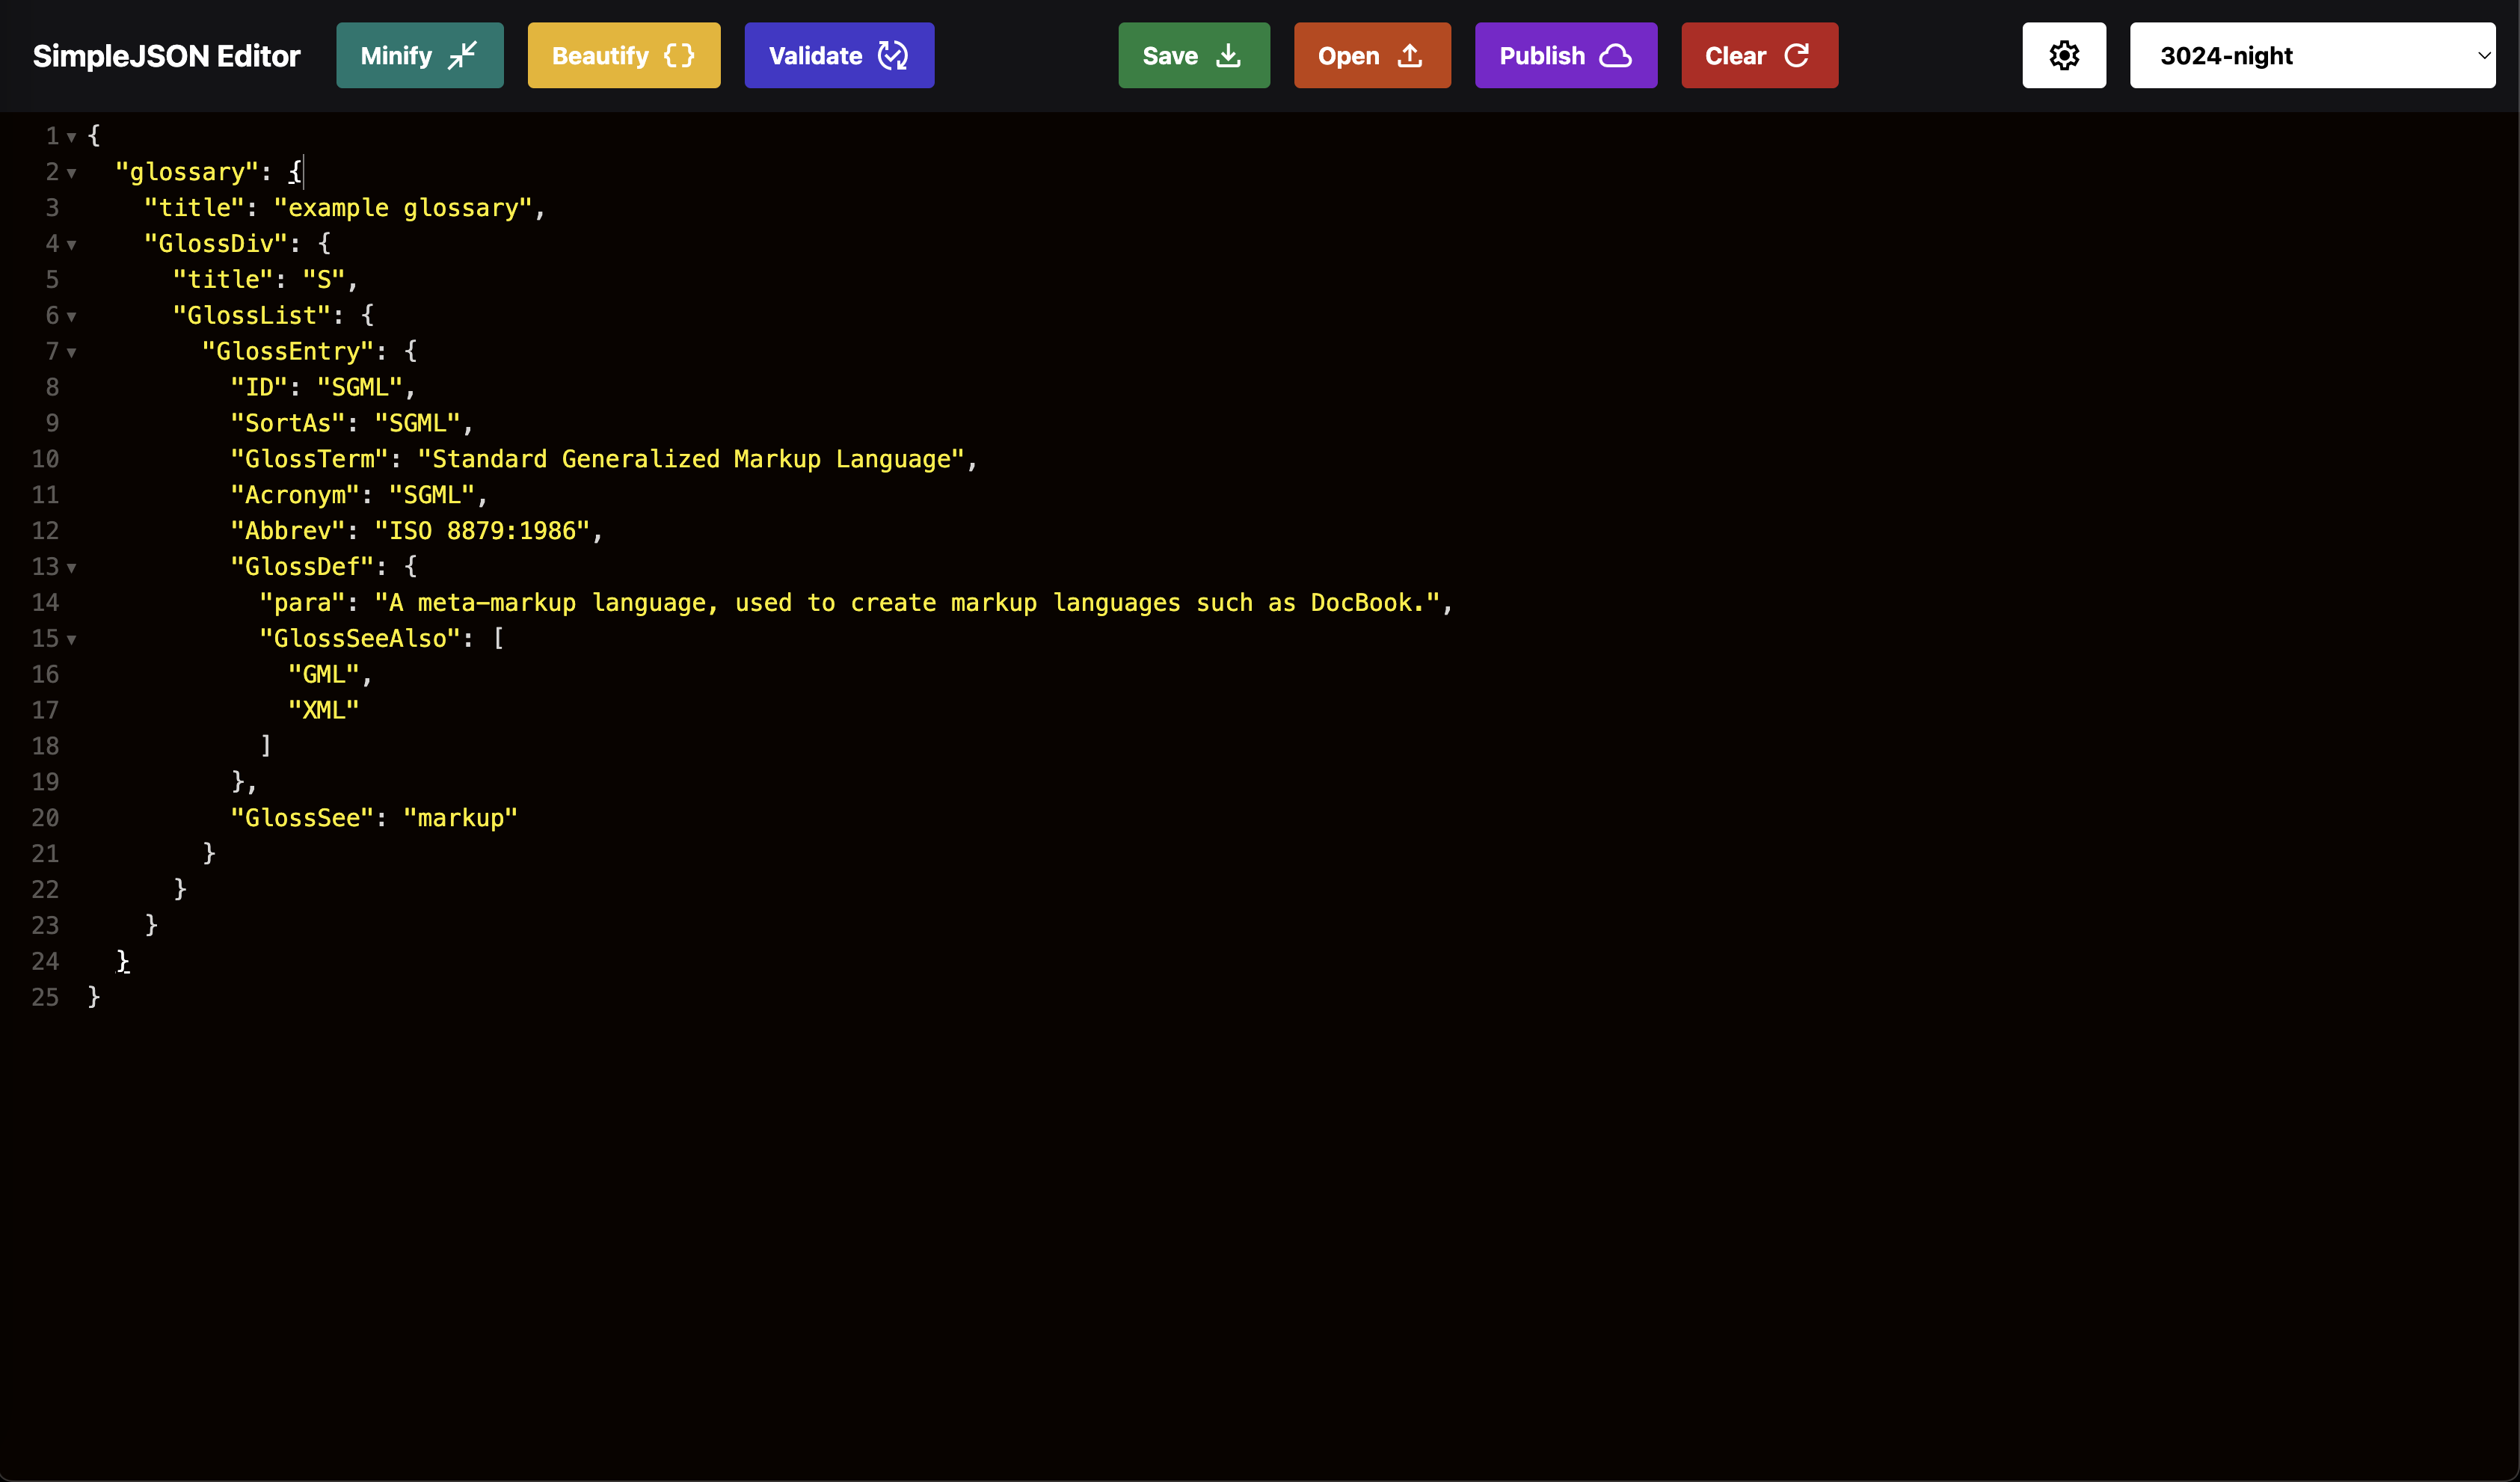Open a JSON file
Image resolution: width=2520 pixels, height=1482 pixels.
pyautogui.click(x=1371, y=56)
